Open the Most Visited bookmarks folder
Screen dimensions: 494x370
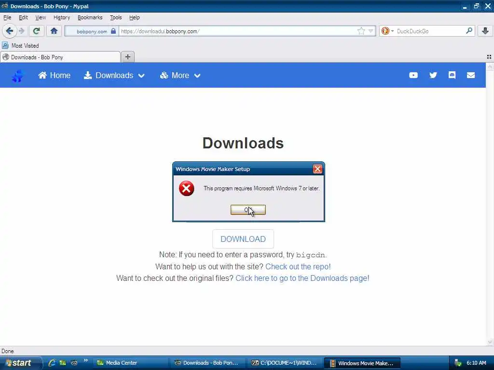coord(21,46)
